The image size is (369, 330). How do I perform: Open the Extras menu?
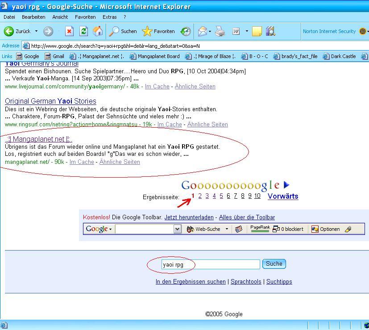pyautogui.click(x=110, y=17)
